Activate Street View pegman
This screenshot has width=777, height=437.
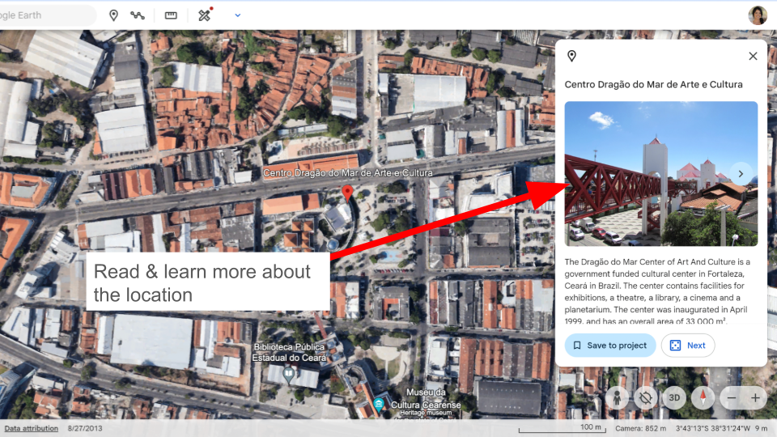618,398
